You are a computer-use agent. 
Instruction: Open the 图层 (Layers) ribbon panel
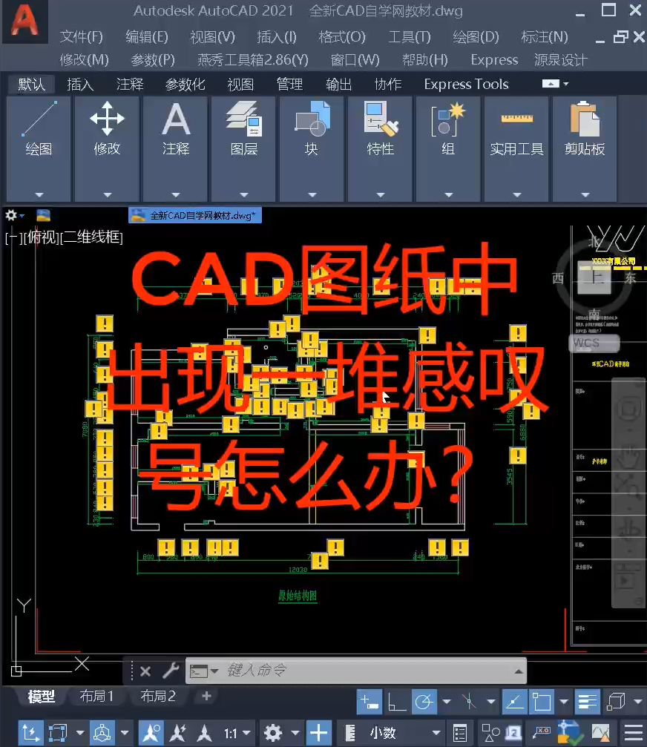point(243,148)
